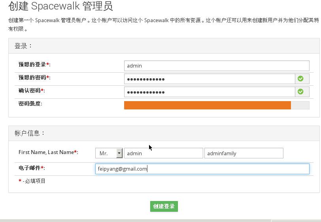Screen dimensions: 321x222
Task: Click the orange password strength bar
Action: 208,105
